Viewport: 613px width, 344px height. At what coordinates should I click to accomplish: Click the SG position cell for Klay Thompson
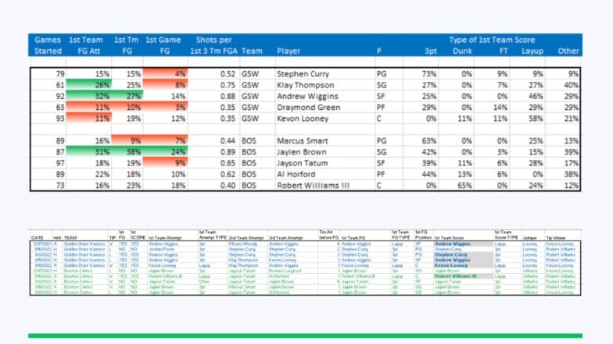click(x=382, y=85)
